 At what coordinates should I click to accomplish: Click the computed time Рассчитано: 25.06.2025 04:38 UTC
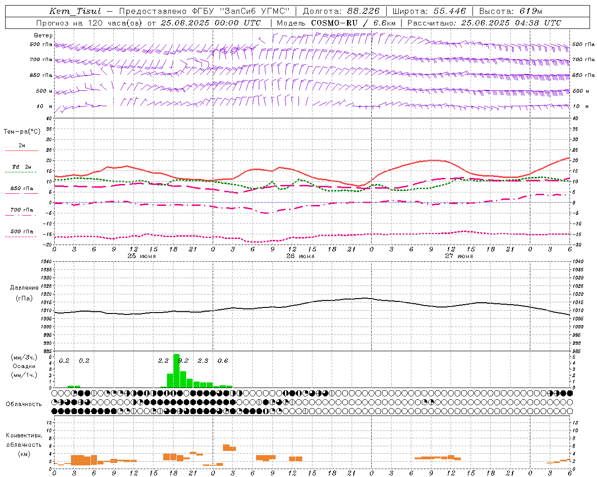pos(484,23)
